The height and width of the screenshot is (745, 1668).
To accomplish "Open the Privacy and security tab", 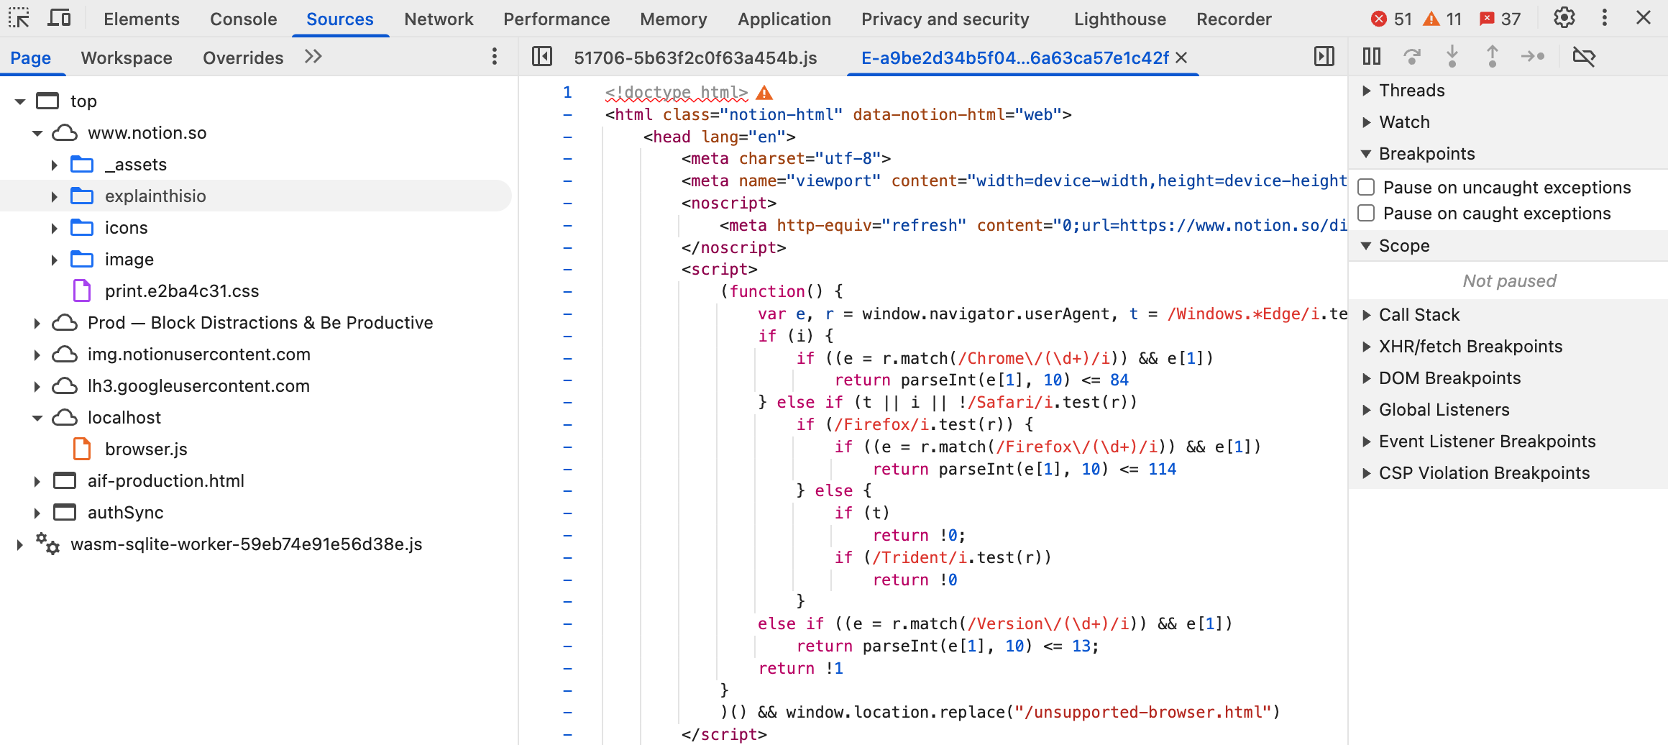I will pos(945,19).
